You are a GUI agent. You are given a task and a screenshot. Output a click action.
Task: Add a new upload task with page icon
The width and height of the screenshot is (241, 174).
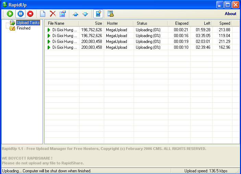[x=43, y=14]
